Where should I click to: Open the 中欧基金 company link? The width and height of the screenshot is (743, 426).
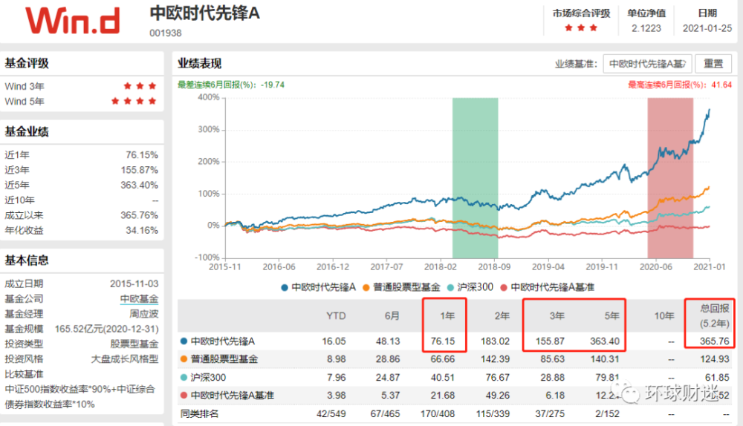click(x=139, y=298)
